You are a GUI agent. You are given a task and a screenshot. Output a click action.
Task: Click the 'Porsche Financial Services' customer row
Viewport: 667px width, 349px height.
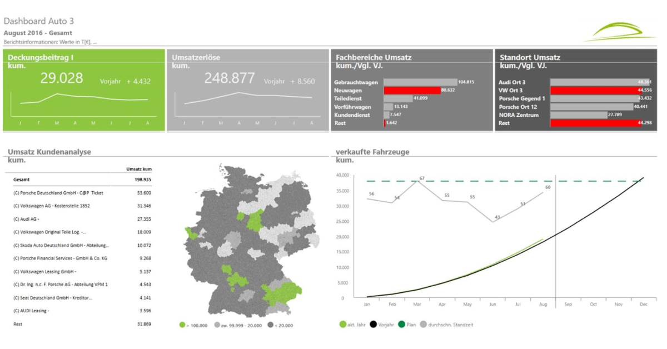82,258
